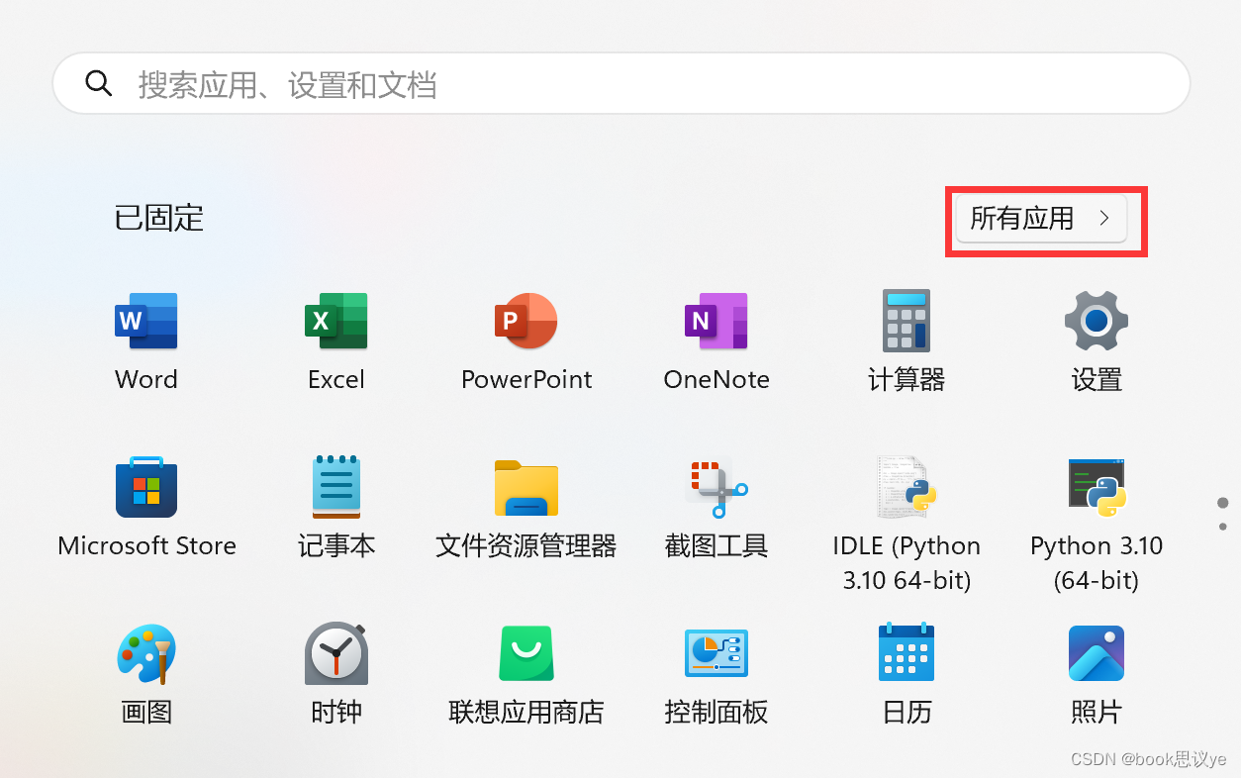This screenshot has width=1241, height=778.
Task: Launch the 照片 photos app
Action: point(1097,653)
